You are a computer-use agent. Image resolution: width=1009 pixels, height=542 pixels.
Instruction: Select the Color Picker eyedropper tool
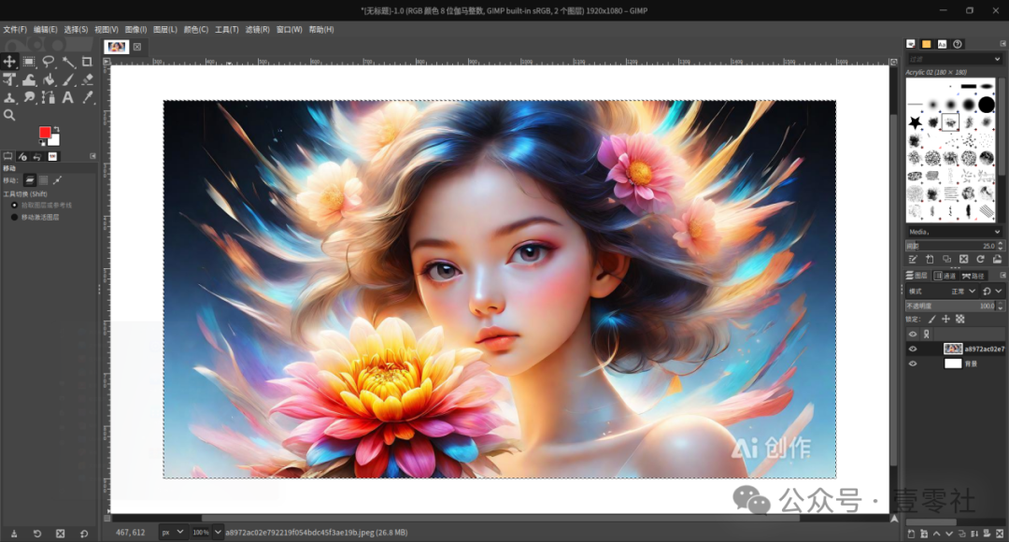[87, 98]
